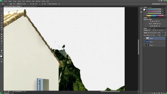The height and width of the screenshot is (94, 167).
Task: Click the color spectrum ramp
Action: point(155,16)
